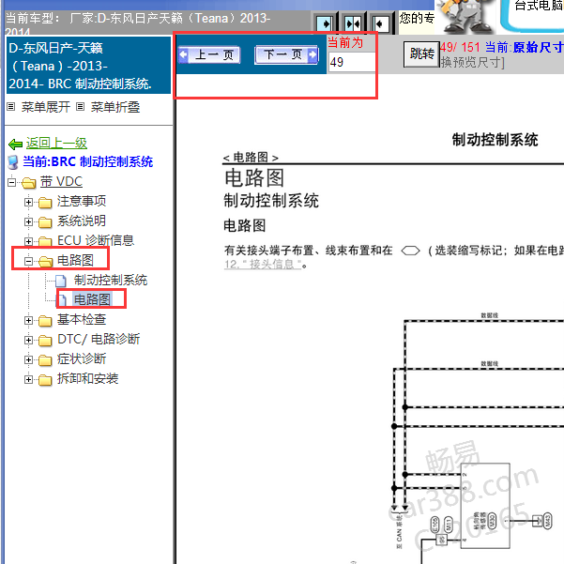Go to previous page with 上一页
564x564 pixels.
pos(209,55)
